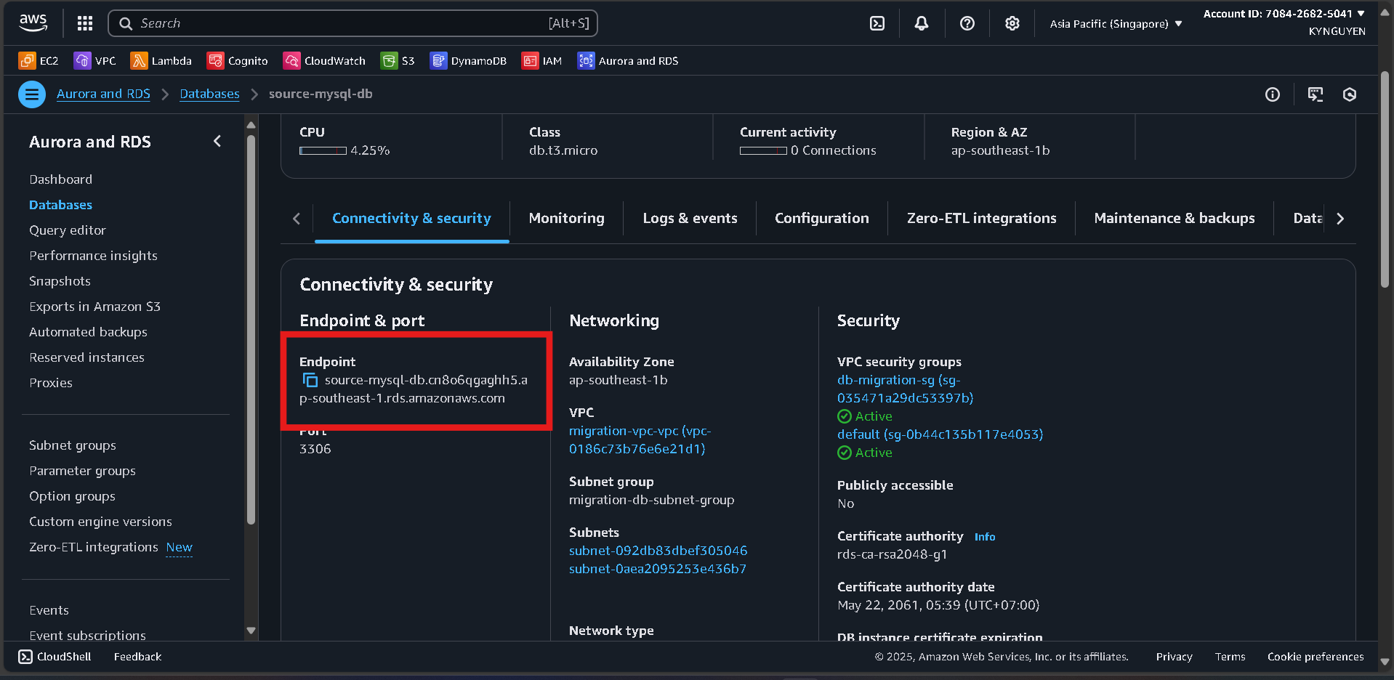Open the migration-vpc-vpc link
Image resolution: width=1394 pixels, height=680 pixels.
point(640,431)
